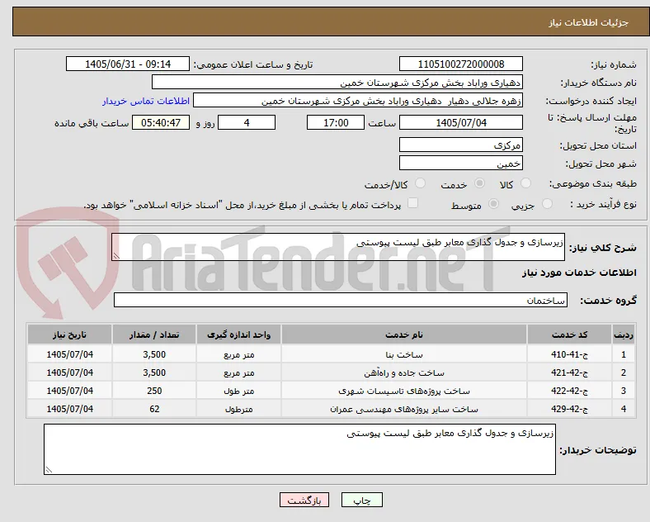Viewport: 650px width, 522px height.
Task: Click the چاپ print button
Action: (362, 501)
